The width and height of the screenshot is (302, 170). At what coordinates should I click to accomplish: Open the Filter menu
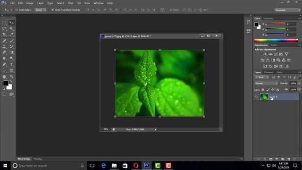pos(70,3)
